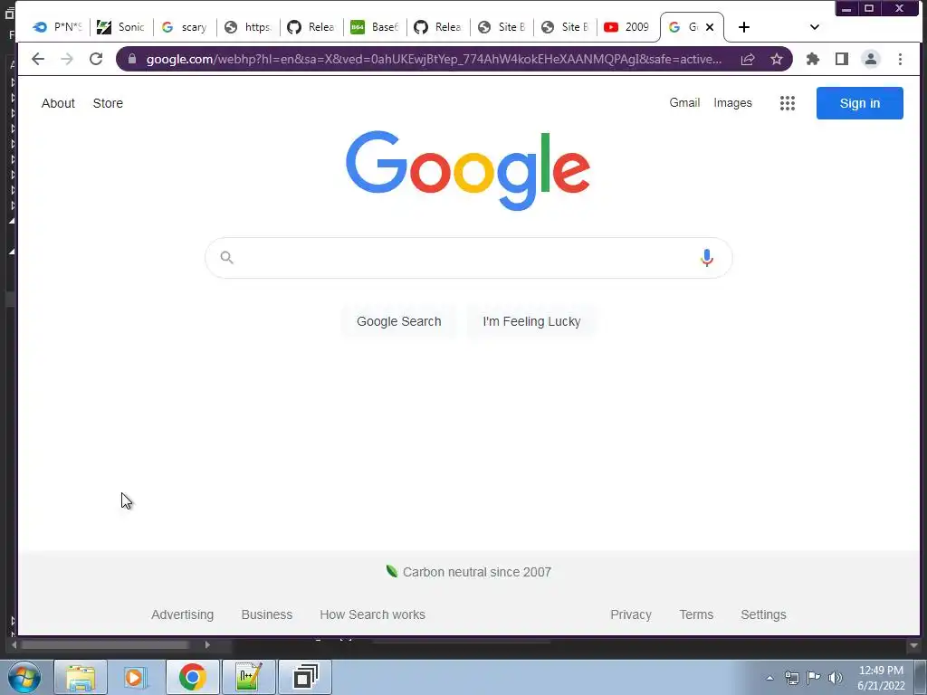This screenshot has width=927, height=695.
Task: Click the Google Search button
Action: [399, 321]
